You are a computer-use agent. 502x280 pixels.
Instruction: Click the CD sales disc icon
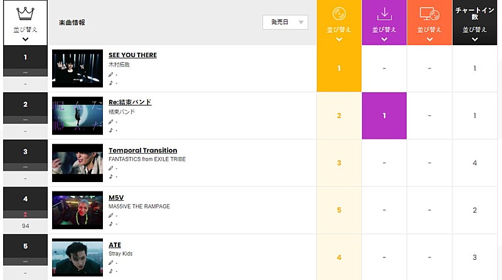(x=339, y=13)
